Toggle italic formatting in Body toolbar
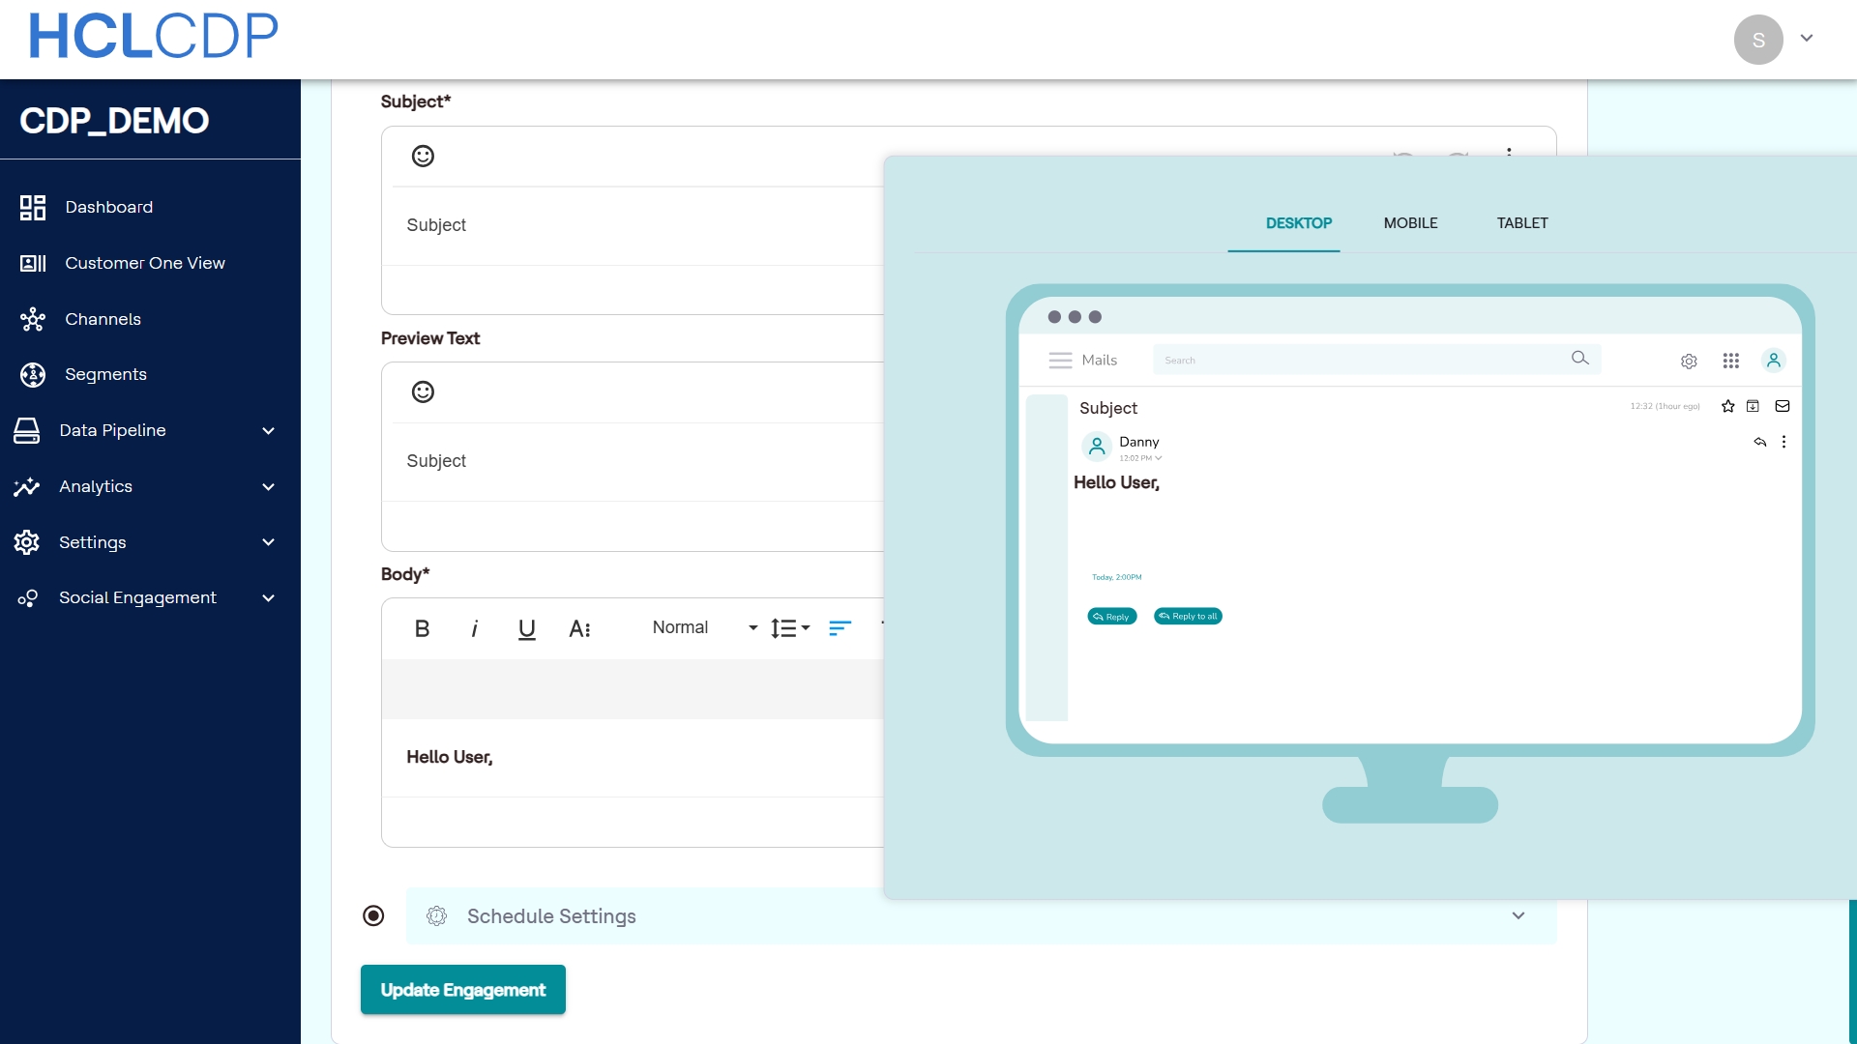This screenshot has height=1044, width=1857. coord(474,628)
